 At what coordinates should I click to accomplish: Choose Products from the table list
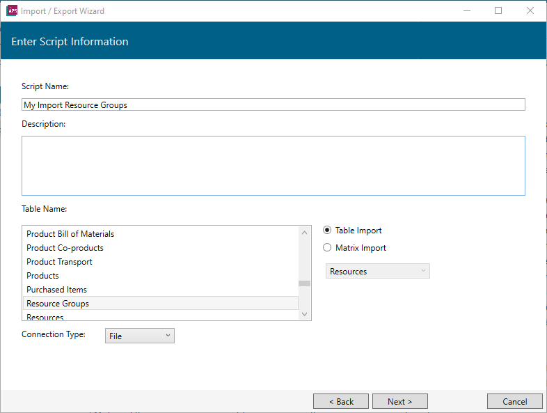[x=42, y=276]
